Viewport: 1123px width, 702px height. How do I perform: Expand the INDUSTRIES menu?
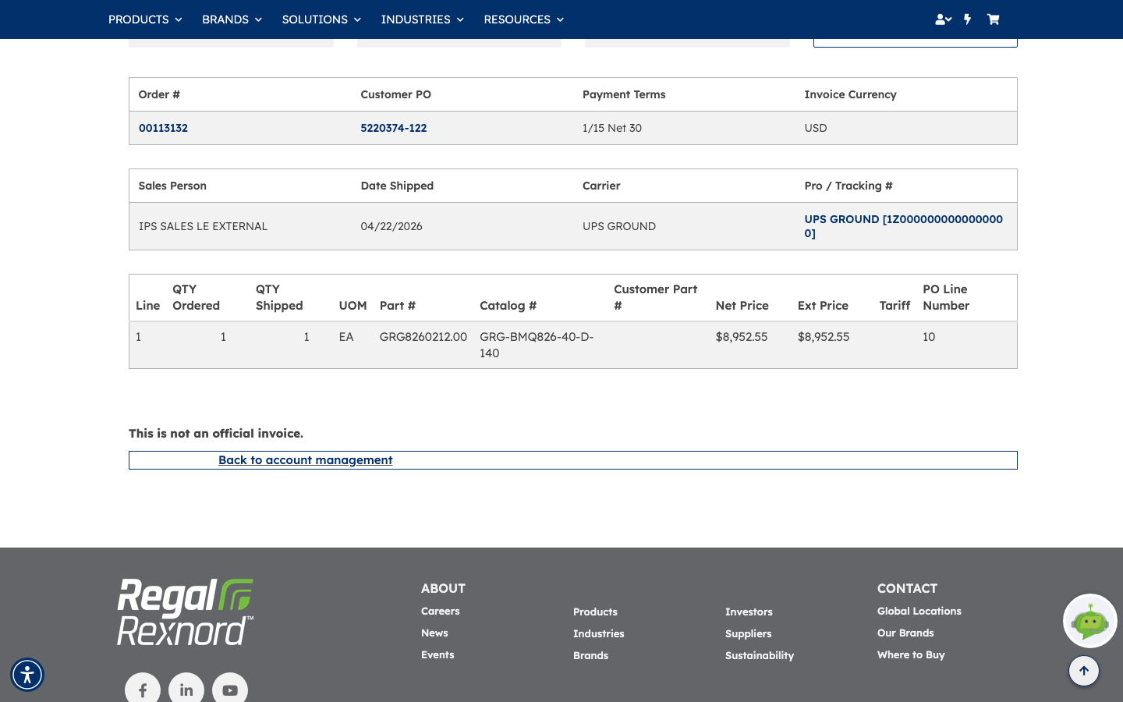coord(422,19)
